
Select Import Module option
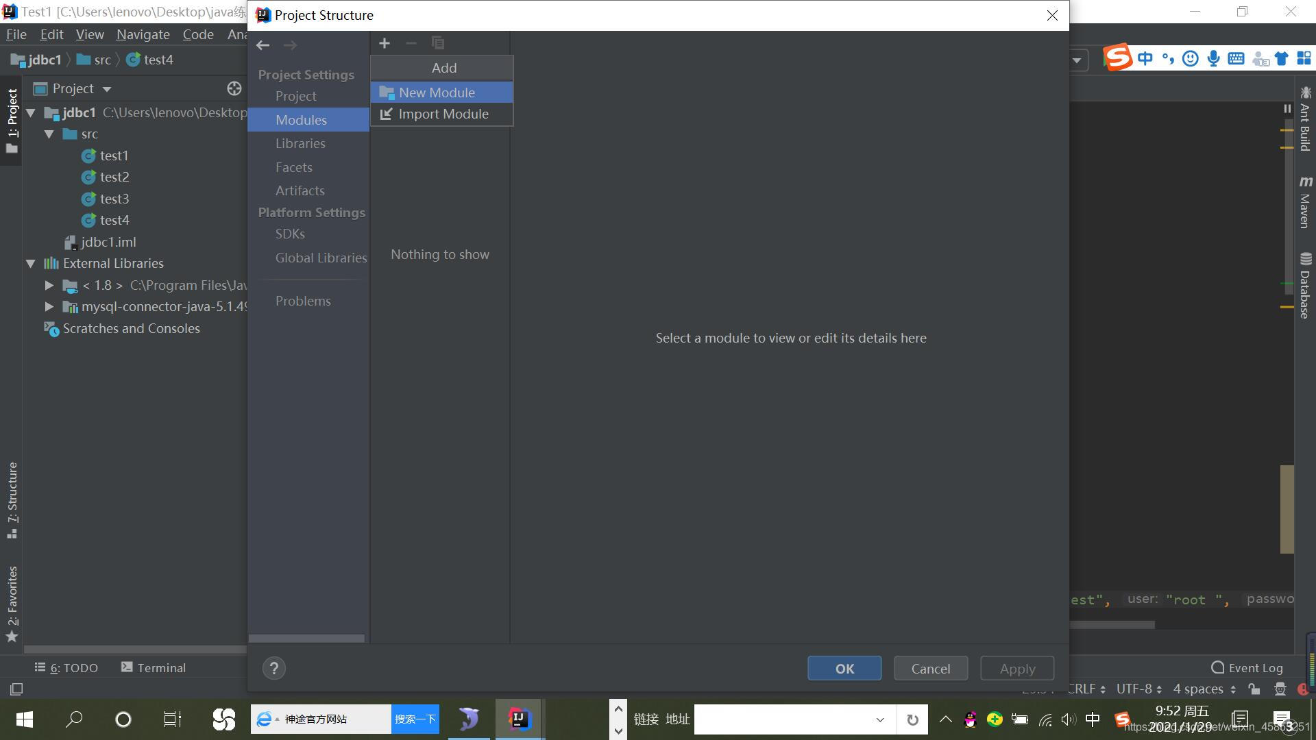pos(443,113)
